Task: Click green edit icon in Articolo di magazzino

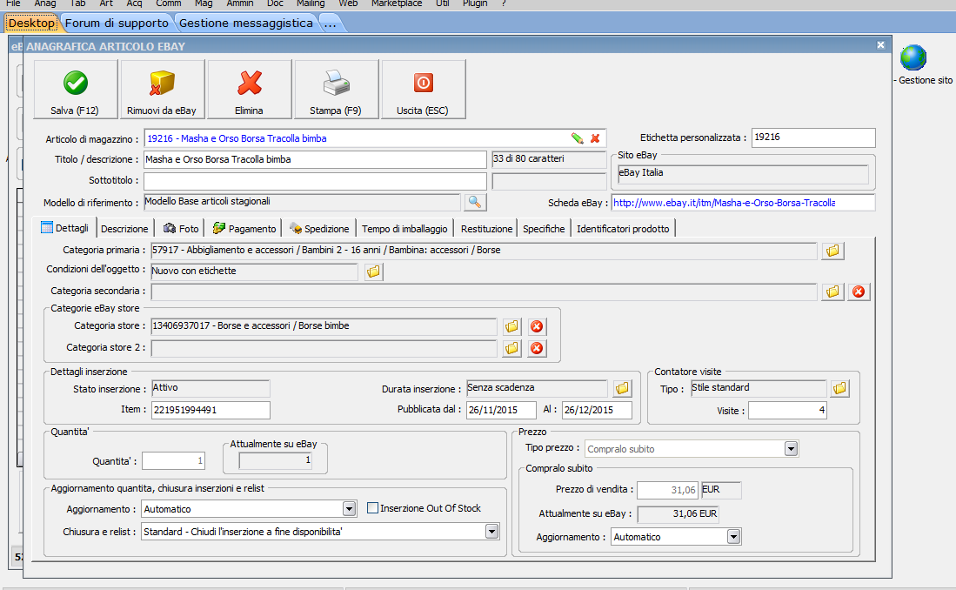Action: coord(577,138)
